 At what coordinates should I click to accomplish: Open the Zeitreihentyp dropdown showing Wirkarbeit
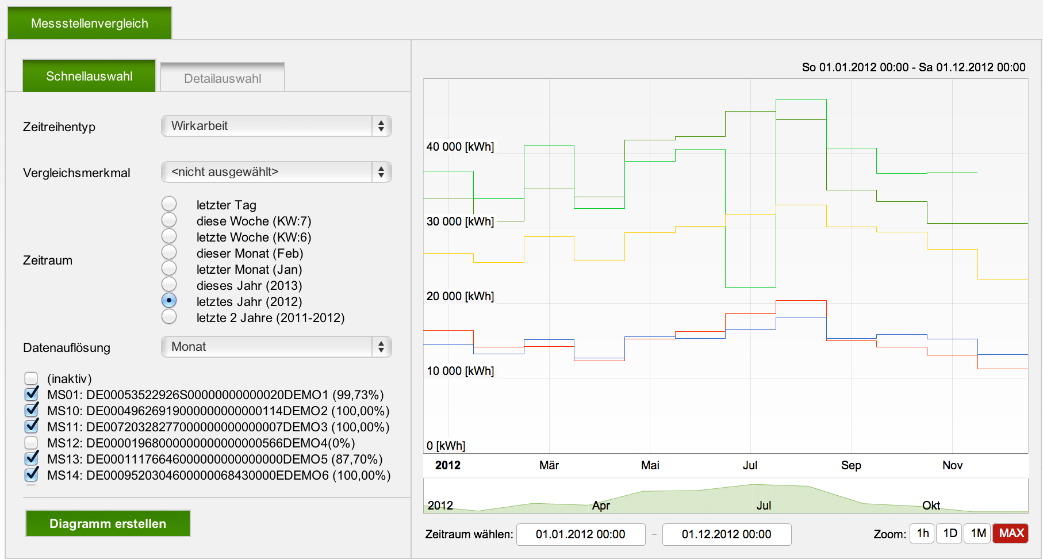276,126
